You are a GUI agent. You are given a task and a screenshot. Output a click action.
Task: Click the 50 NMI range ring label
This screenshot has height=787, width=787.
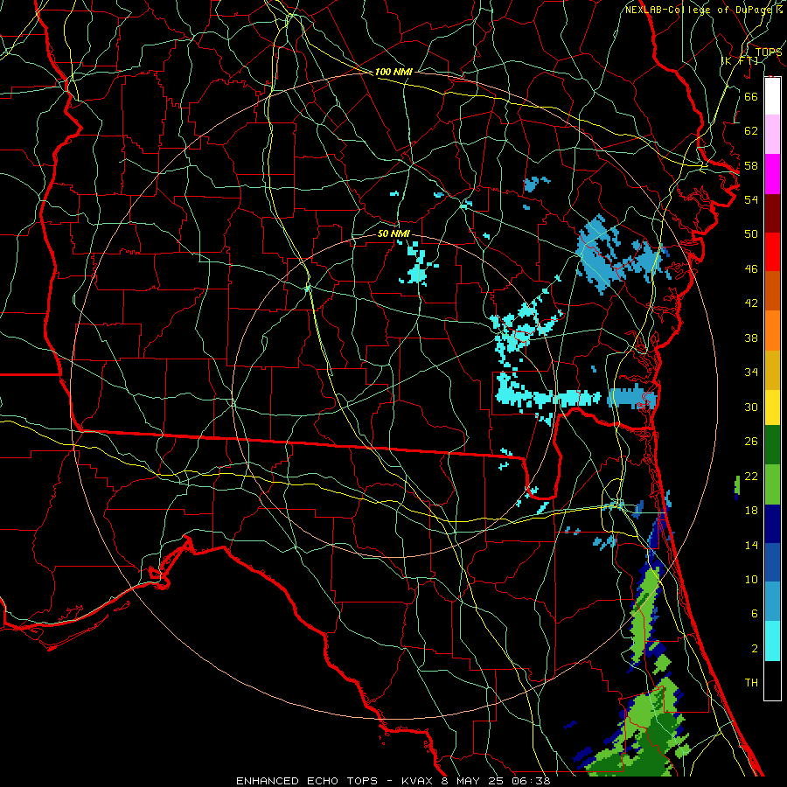393,233
